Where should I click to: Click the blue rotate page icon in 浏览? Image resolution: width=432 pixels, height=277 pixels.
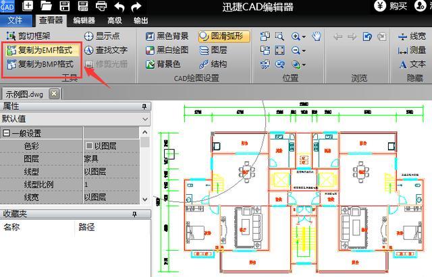(x=367, y=36)
